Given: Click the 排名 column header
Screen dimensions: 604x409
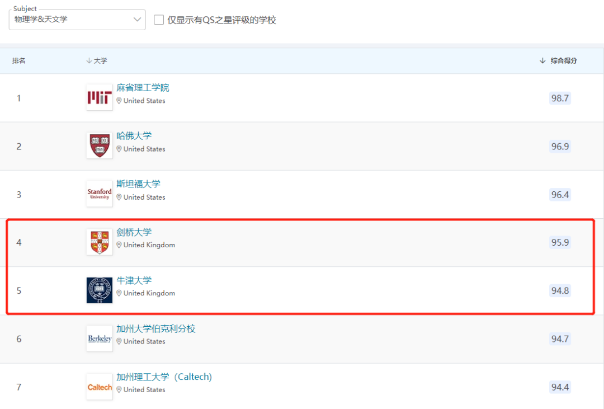Looking at the screenshot, I should [18, 60].
